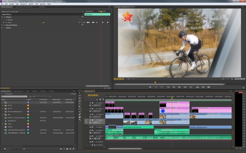
Task: Select the Razor tool
Action: [80, 106]
